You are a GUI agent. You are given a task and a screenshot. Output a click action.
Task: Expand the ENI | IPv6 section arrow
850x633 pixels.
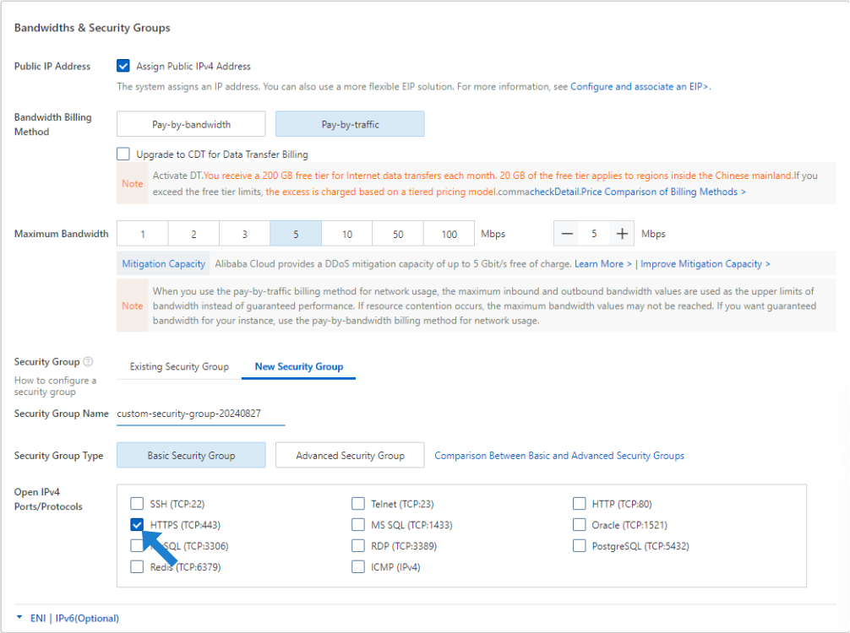tap(19, 618)
